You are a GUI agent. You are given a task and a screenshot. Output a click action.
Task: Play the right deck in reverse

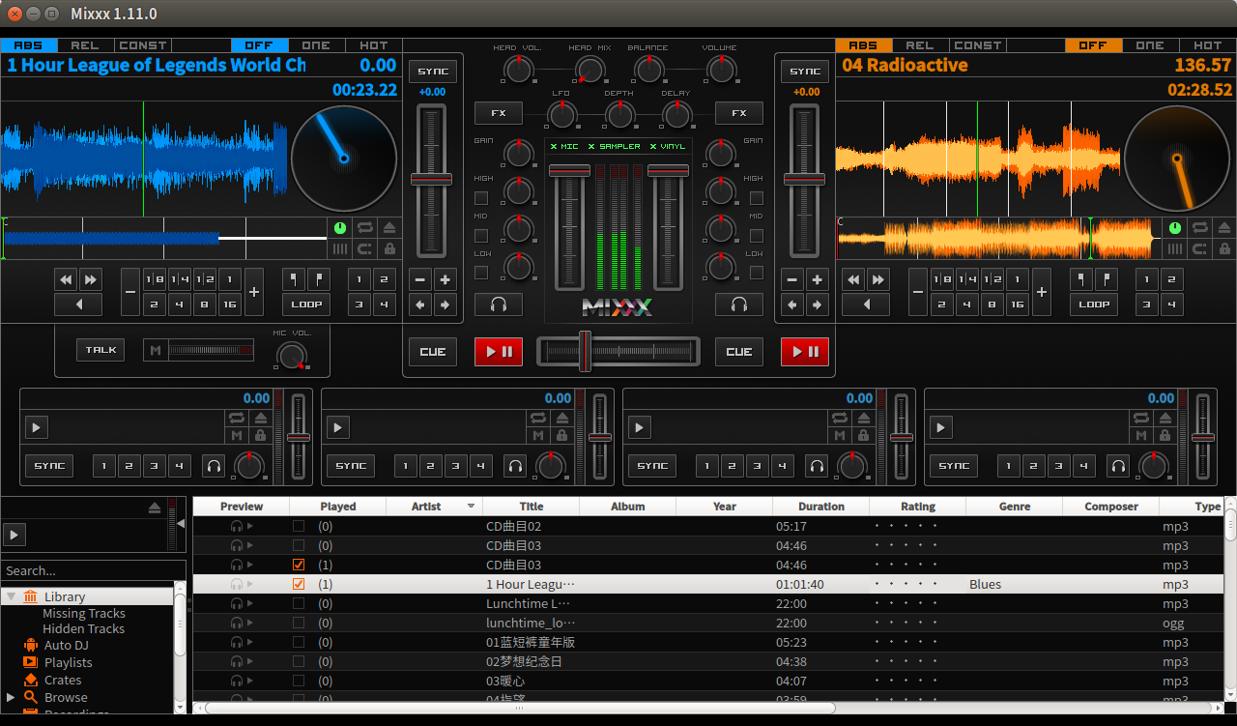tap(866, 305)
